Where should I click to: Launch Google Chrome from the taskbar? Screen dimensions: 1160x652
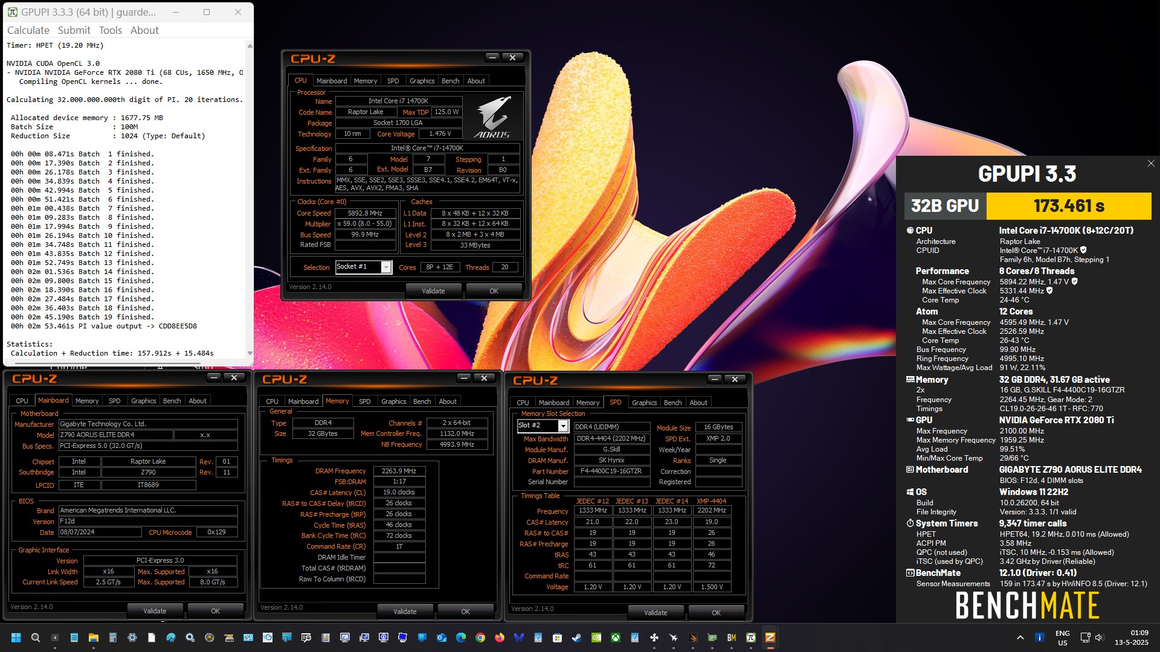(x=480, y=638)
